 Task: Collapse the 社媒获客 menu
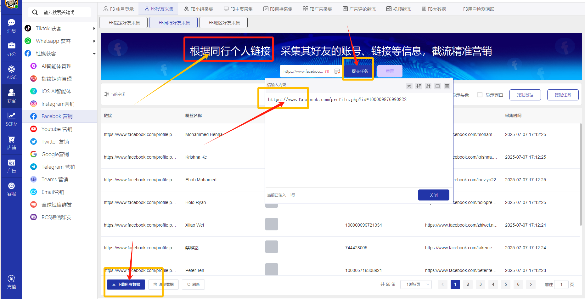point(94,54)
